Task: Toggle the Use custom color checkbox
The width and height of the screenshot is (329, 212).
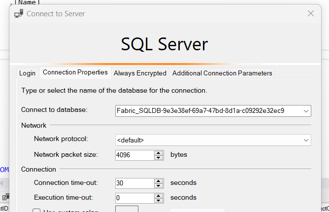Action: [36, 211]
